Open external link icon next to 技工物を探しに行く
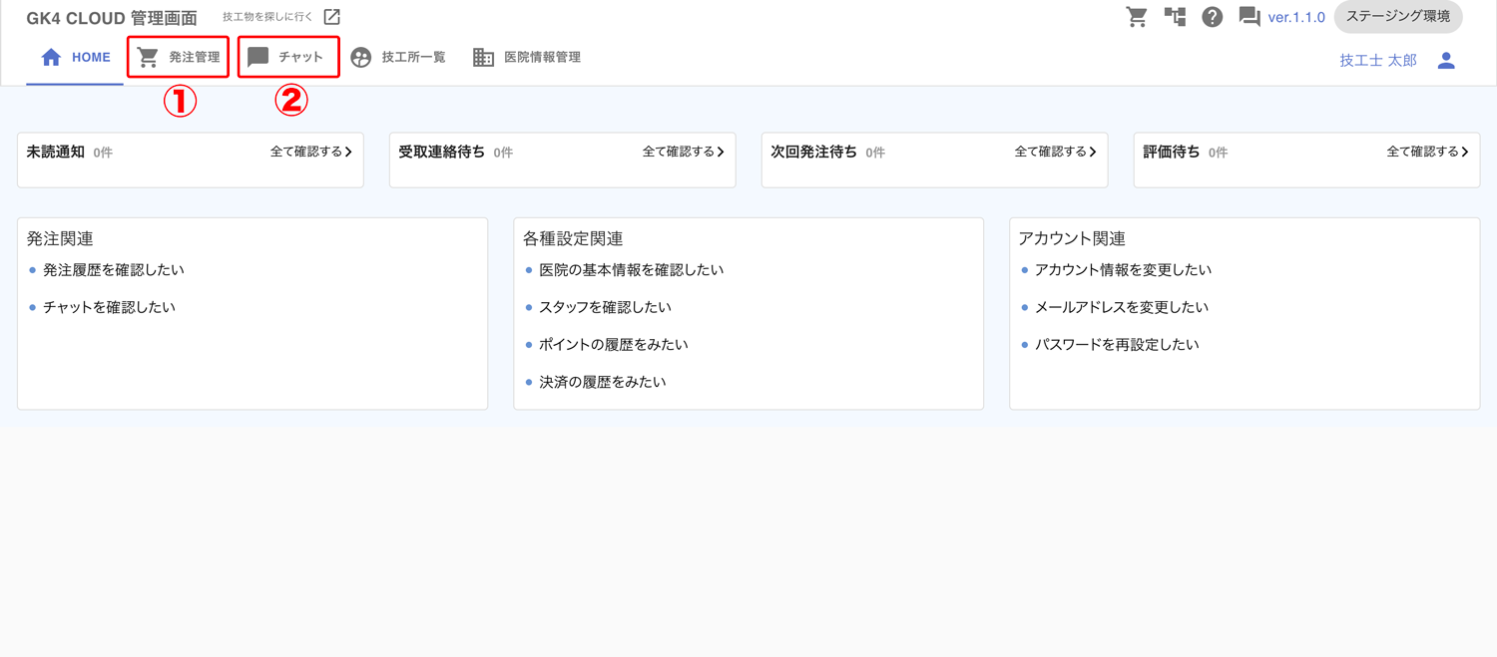1497x657 pixels. pyautogui.click(x=332, y=17)
